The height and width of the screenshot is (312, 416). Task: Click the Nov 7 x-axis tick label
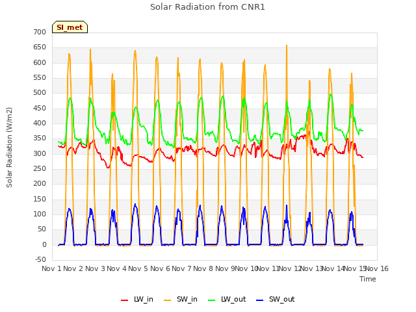(181, 268)
